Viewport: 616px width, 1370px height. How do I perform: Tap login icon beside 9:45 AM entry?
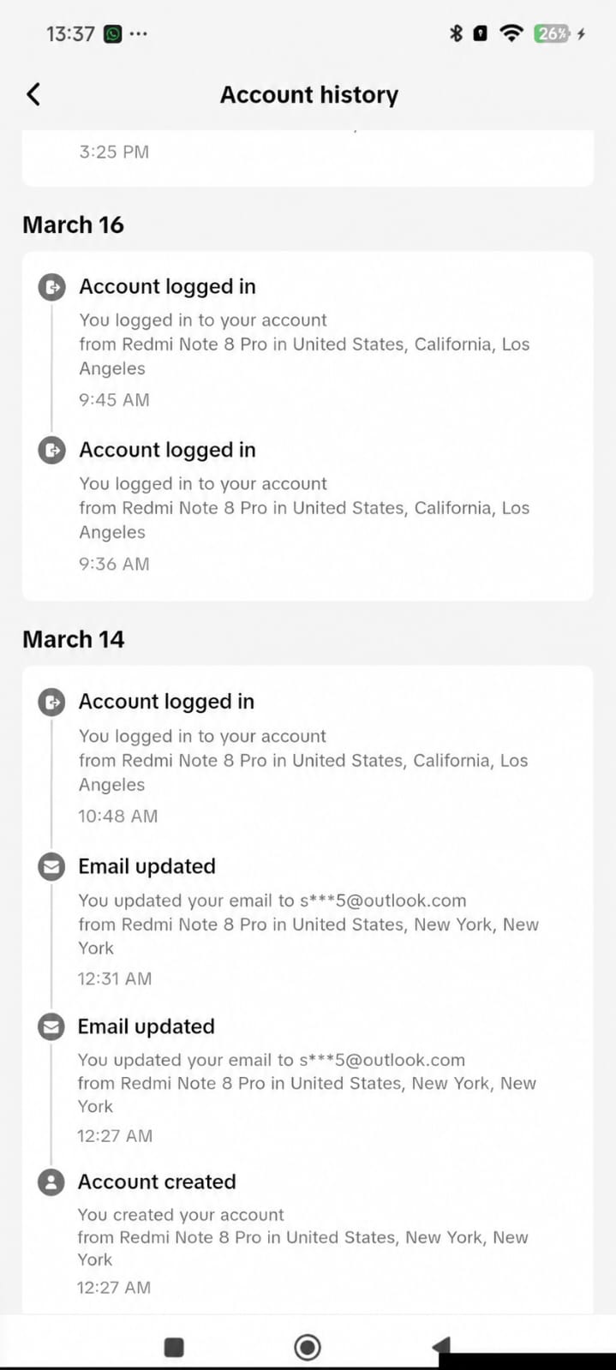[52, 286]
